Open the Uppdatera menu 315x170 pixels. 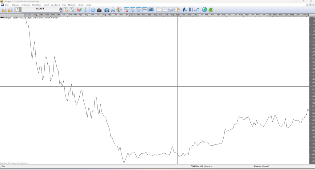55,5
